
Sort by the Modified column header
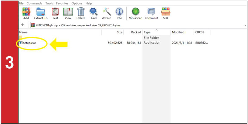(x=178, y=32)
